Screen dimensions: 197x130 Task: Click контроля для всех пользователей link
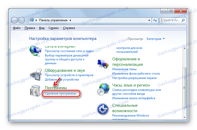pyautogui.click(x=129, y=50)
